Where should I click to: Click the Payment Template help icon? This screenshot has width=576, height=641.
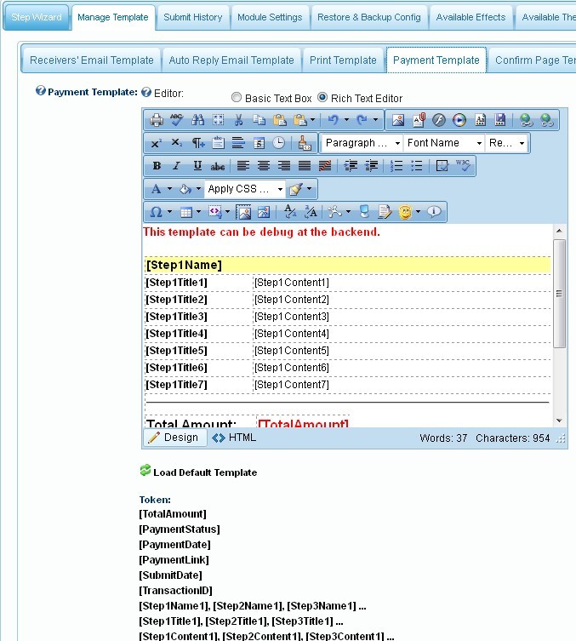41,90
